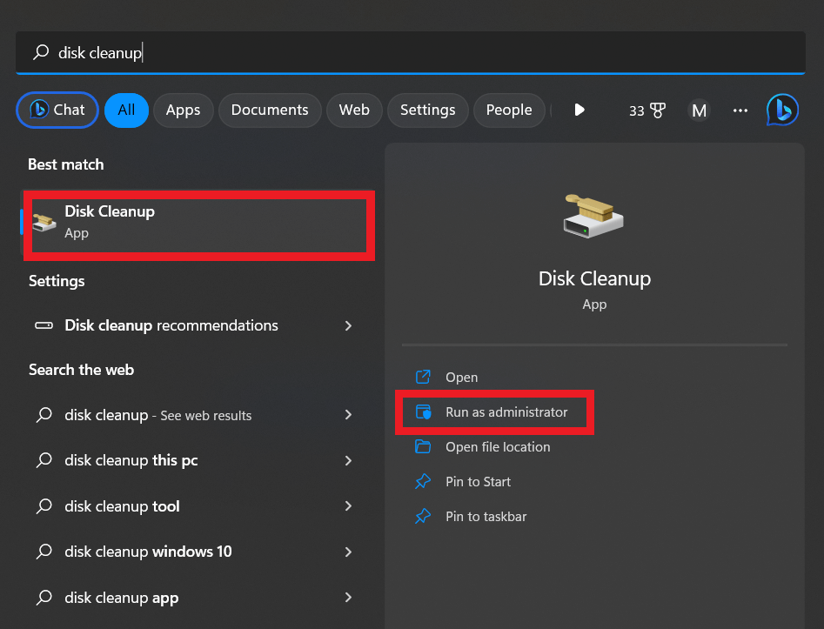Switch to the Documents filter tab
Viewport: 824px width, 629px height.
click(x=270, y=110)
